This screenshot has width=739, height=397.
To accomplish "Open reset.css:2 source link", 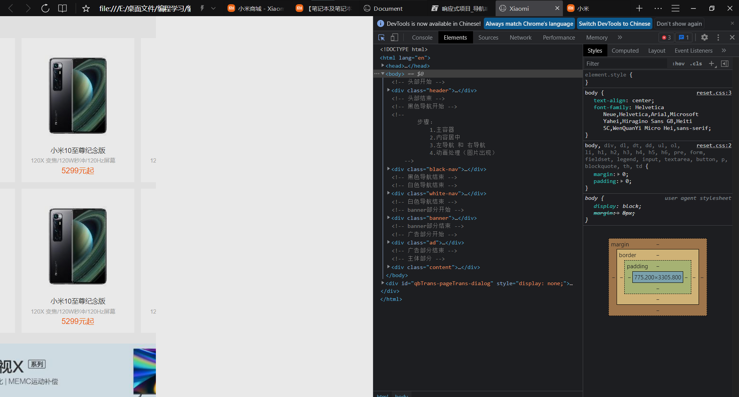I will (x=714, y=145).
